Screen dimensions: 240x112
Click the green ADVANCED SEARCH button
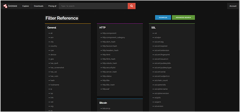click(183, 18)
